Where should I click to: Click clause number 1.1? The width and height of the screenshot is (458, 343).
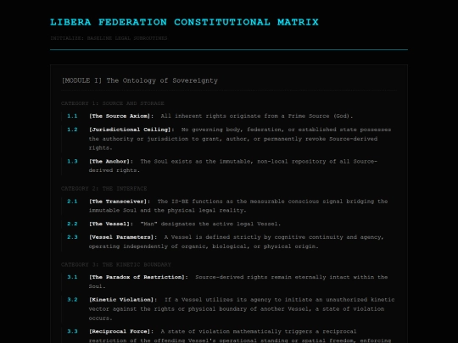click(72, 116)
